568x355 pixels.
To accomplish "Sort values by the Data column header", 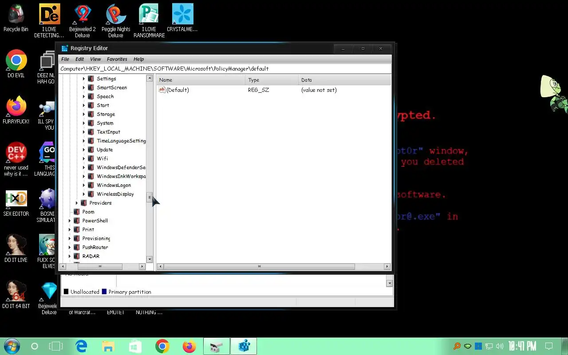I will tap(345, 80).
